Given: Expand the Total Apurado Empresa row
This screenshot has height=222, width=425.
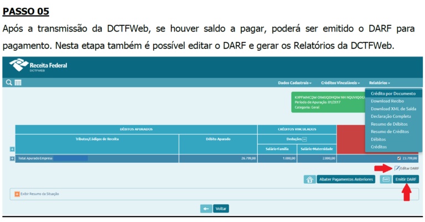Looking at the screenshot, I should [x=12, y=158].
